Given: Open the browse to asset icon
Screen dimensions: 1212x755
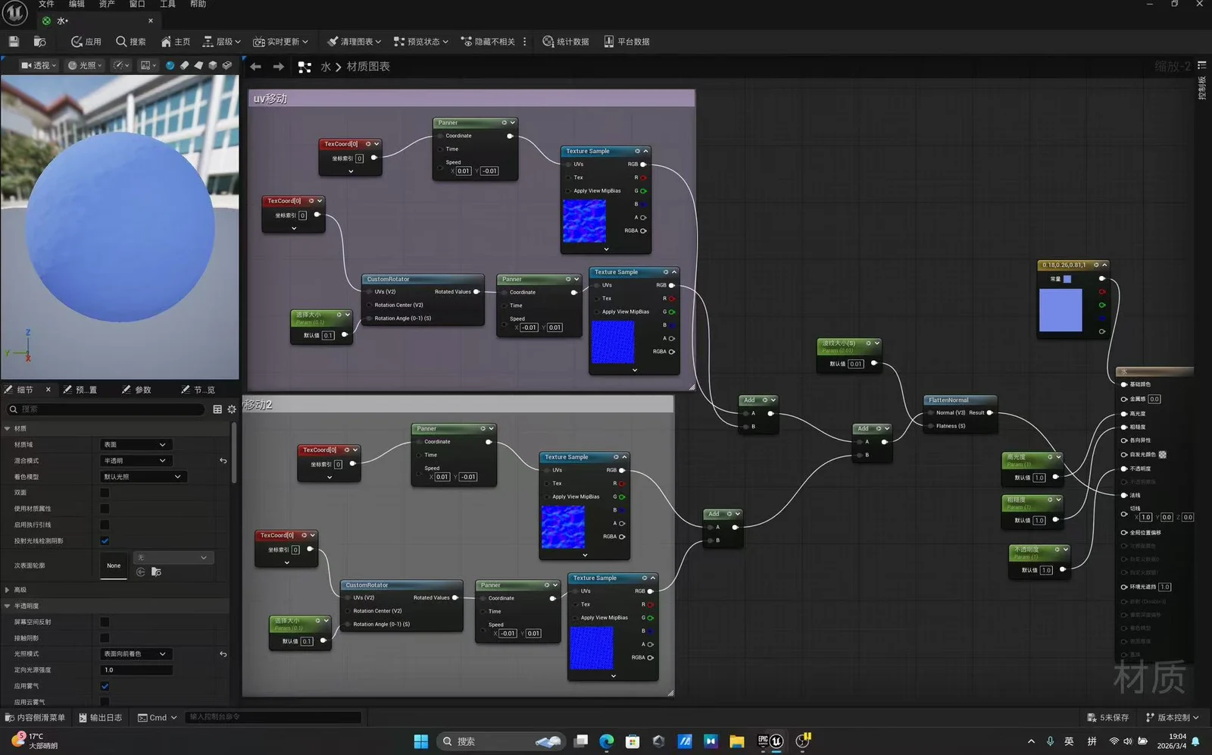Looking at the screenshot, I should (x=40, y=42).
